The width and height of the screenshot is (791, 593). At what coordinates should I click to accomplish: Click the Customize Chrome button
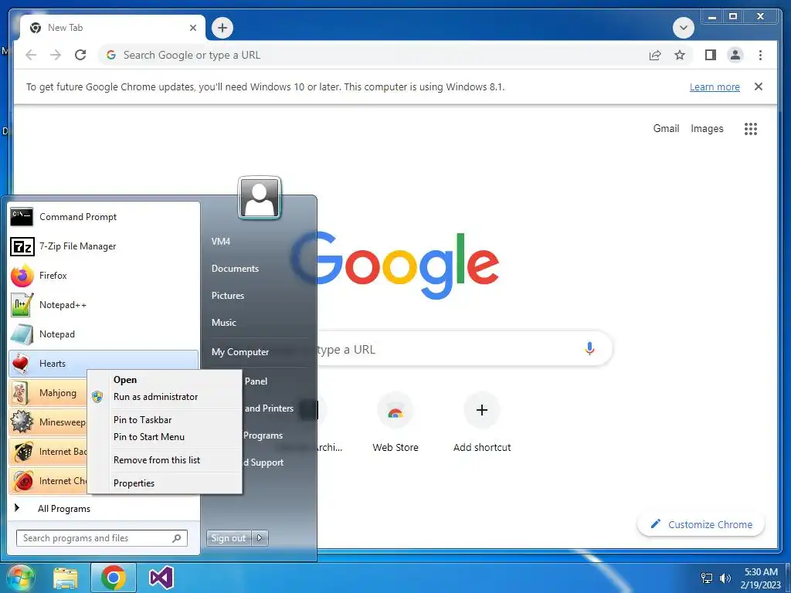coord(701,524)
